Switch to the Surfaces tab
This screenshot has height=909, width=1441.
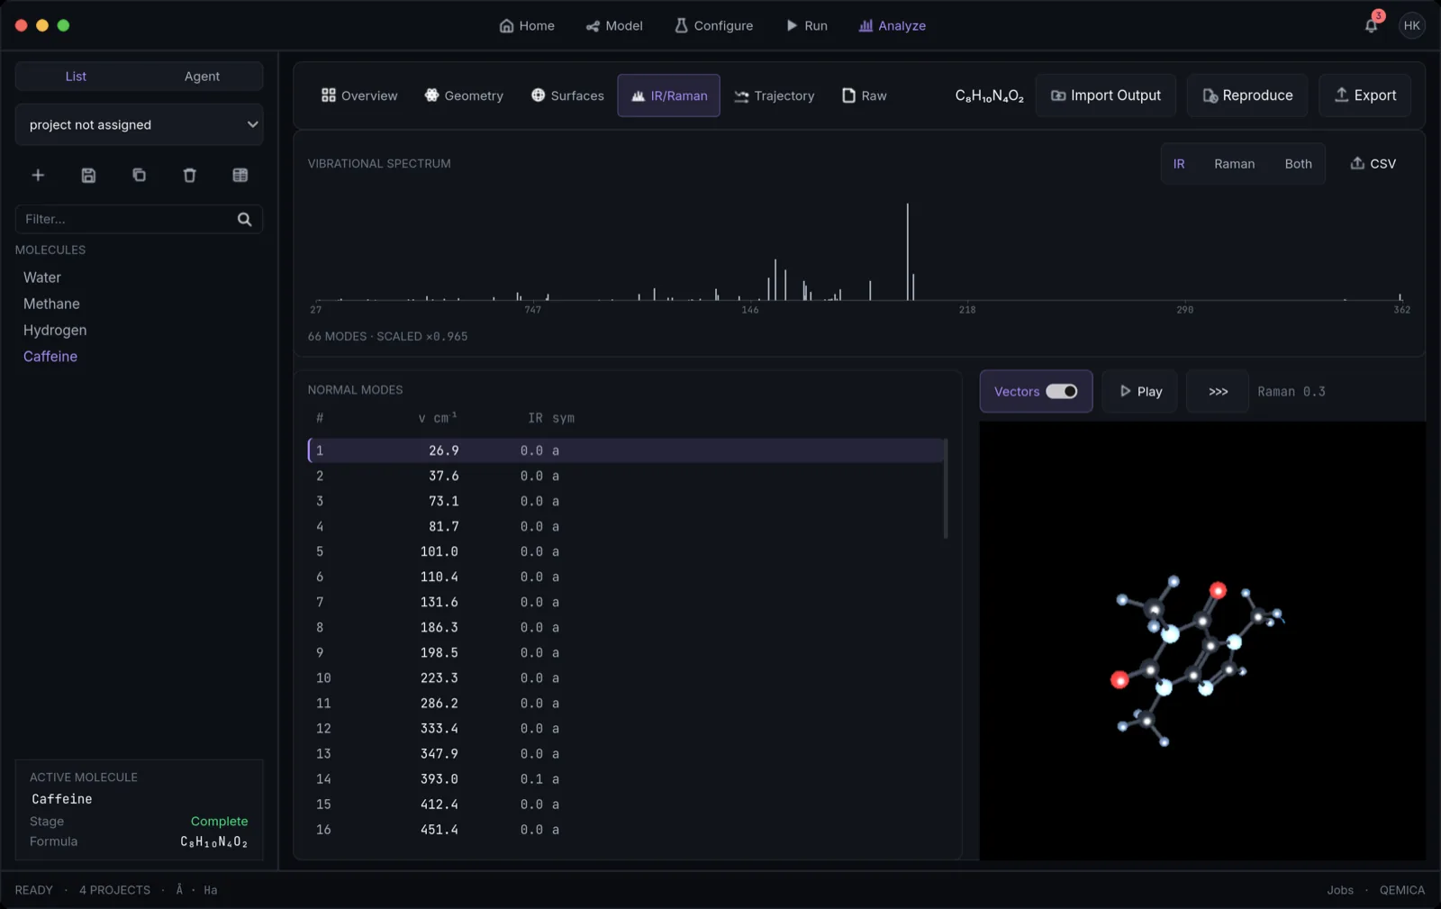[x=567, y=95]
